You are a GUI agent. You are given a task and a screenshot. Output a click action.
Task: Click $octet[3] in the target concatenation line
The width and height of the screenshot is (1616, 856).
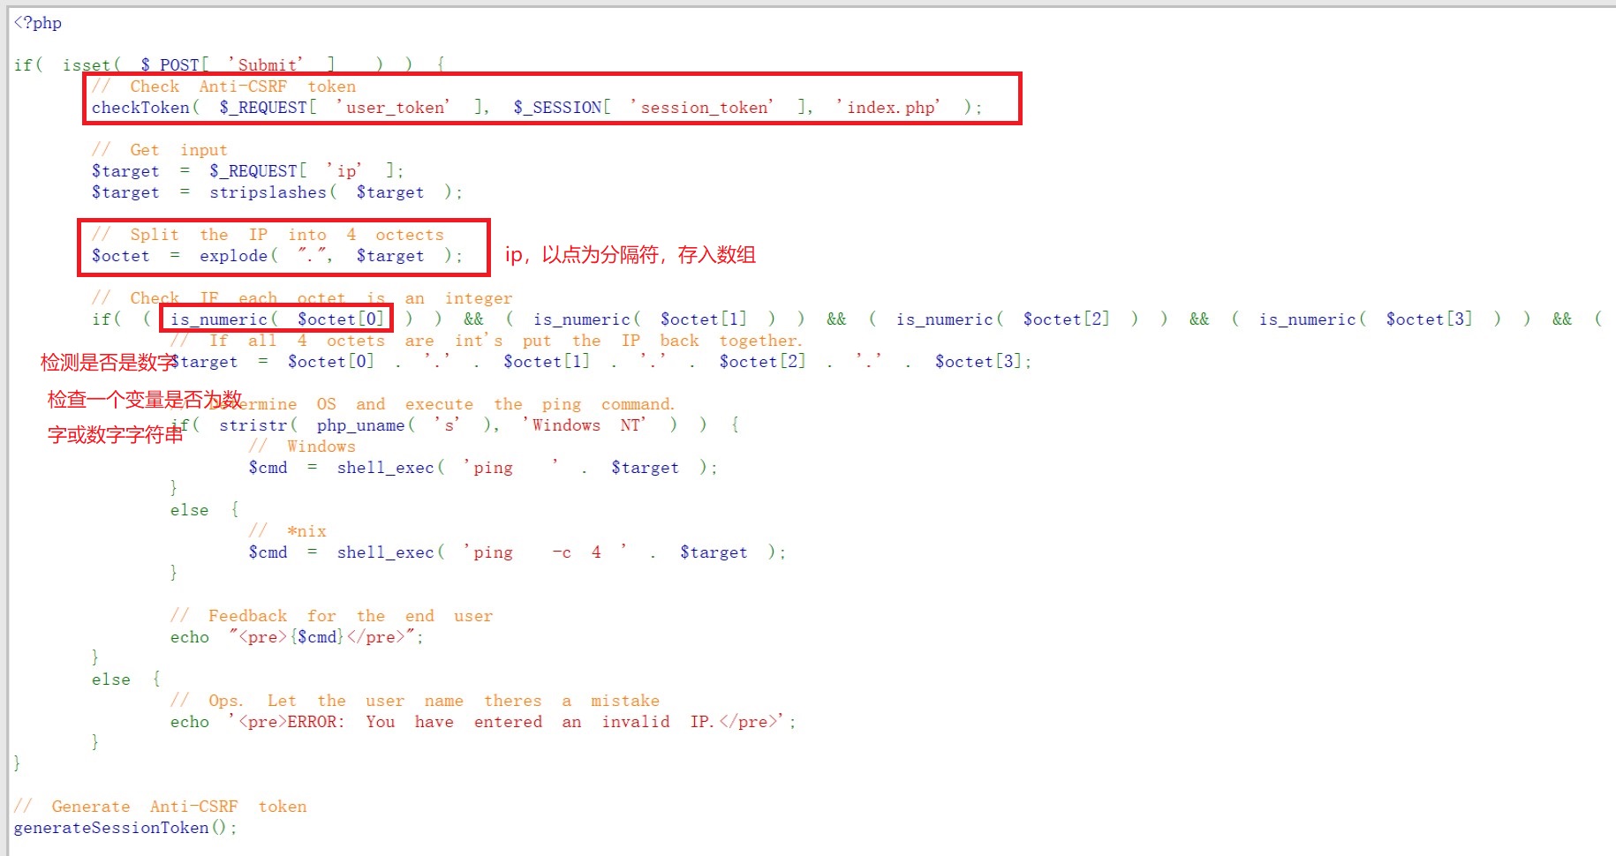click(x=978, y=362)
